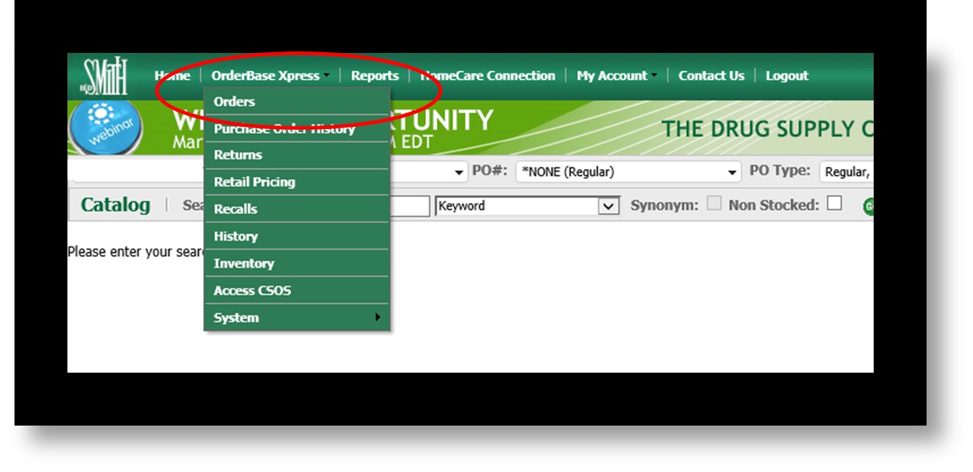Choose Purchase Order History entry

(297, 128)
